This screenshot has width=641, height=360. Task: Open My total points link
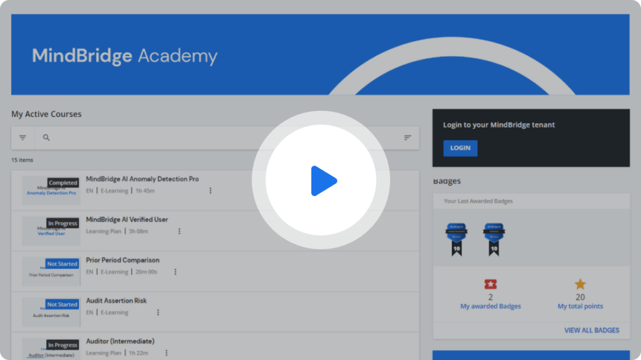[580, 306]
